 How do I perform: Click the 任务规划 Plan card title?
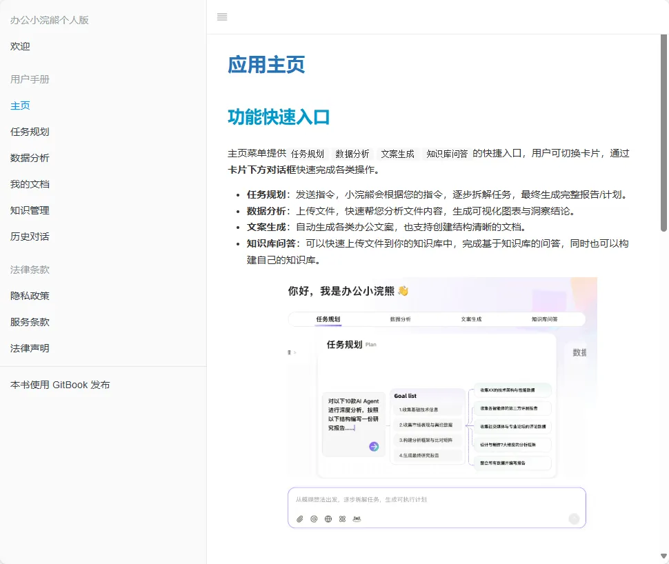coord(351,344)
